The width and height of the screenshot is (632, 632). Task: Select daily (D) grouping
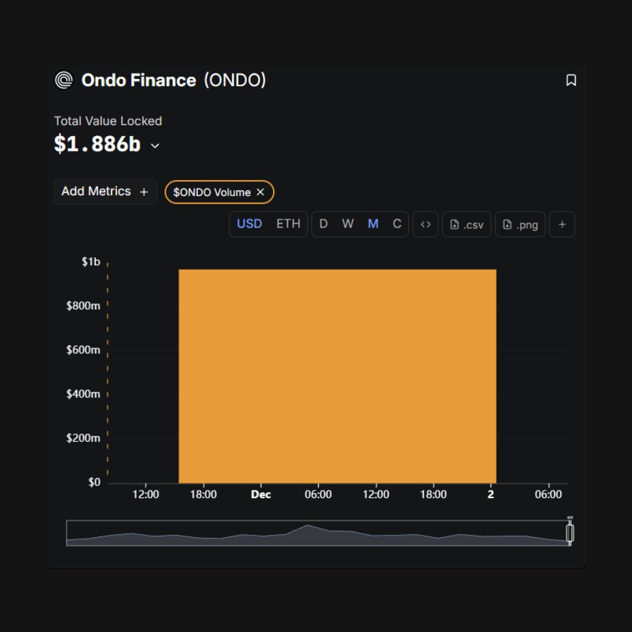pos(323,224)
